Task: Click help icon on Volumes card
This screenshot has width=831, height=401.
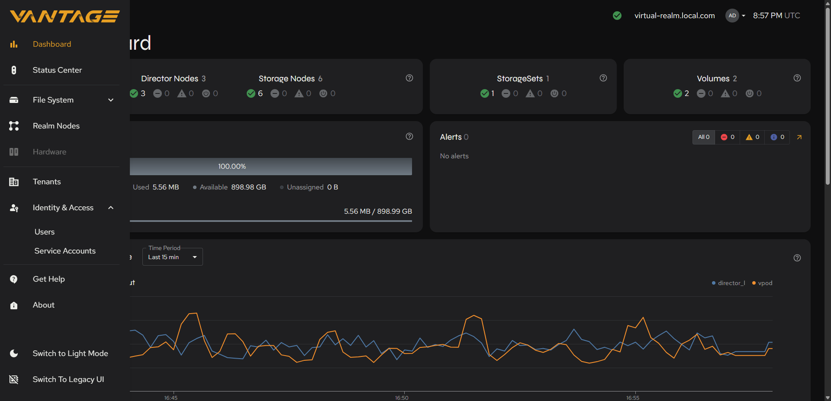Action: (x=797, y=78)
